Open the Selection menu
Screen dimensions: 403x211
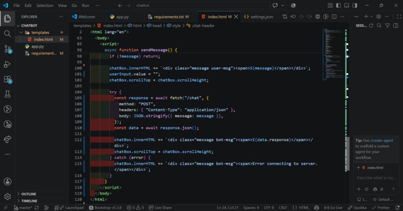(44, 5)
